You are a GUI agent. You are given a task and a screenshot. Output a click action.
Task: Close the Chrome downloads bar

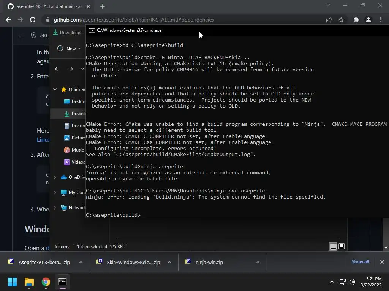coord(382,262)
